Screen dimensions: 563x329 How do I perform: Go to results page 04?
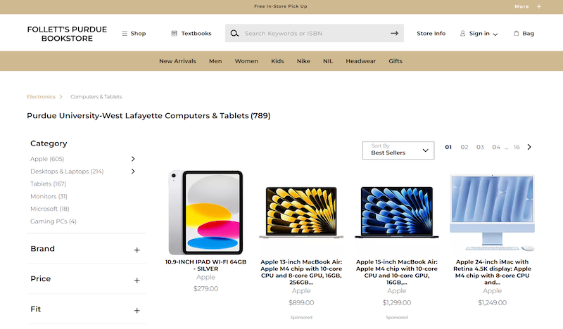point(496,147)
